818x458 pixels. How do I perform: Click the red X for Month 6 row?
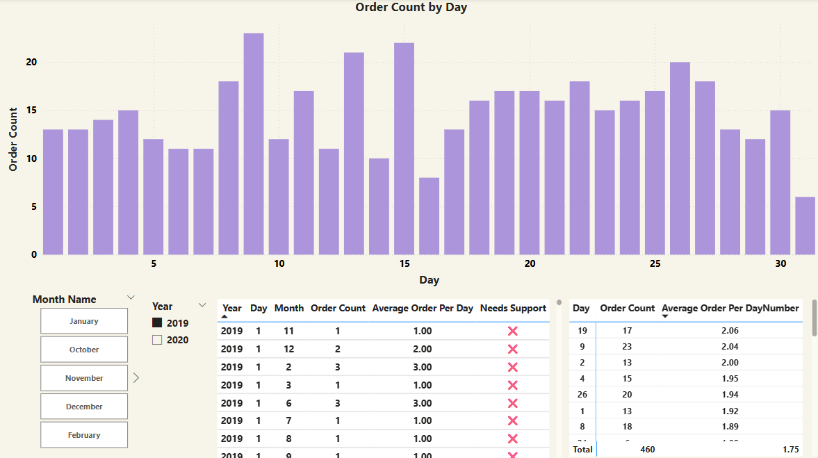pyautogui.click(x=513, y=403)
